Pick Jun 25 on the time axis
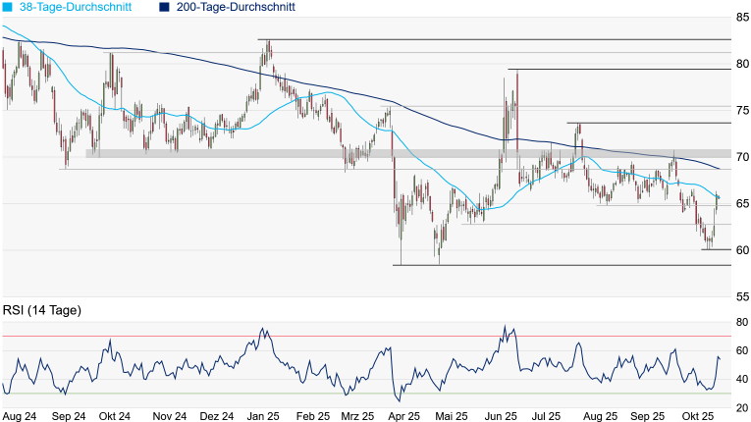The width and height of the screenshot is (751, 422). 500,416
